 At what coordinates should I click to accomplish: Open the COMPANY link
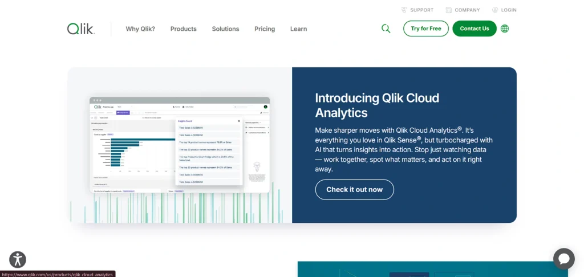468,10
